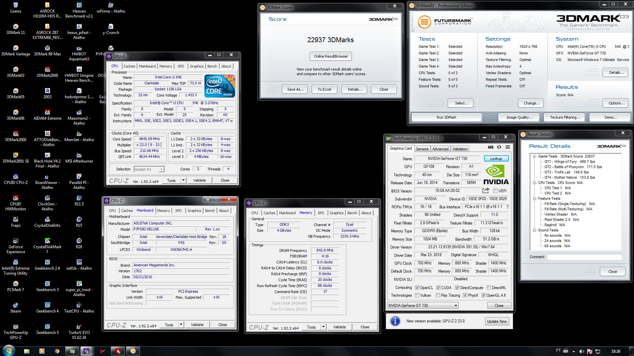Open the GPU-Z hamburger menu icon
634x356 pixels.
pos(508,147)
